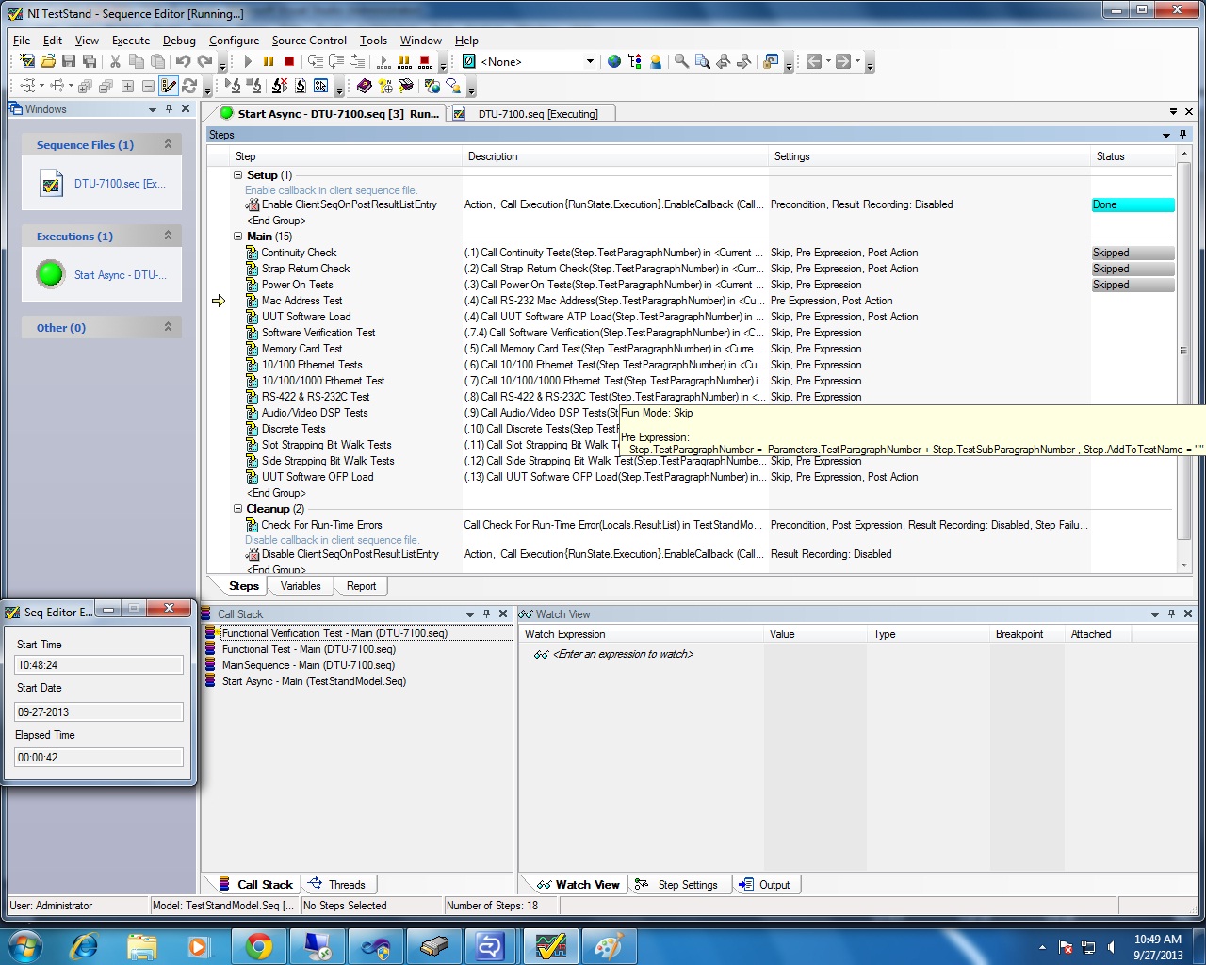Click the Undo arrow icon

pyautogui.click(x=183, y=61)
